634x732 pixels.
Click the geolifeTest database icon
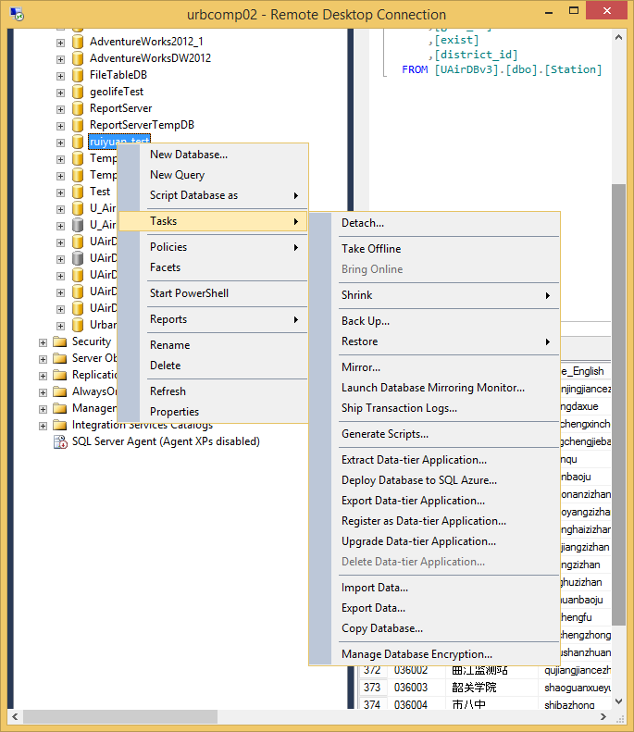(78, 92)
